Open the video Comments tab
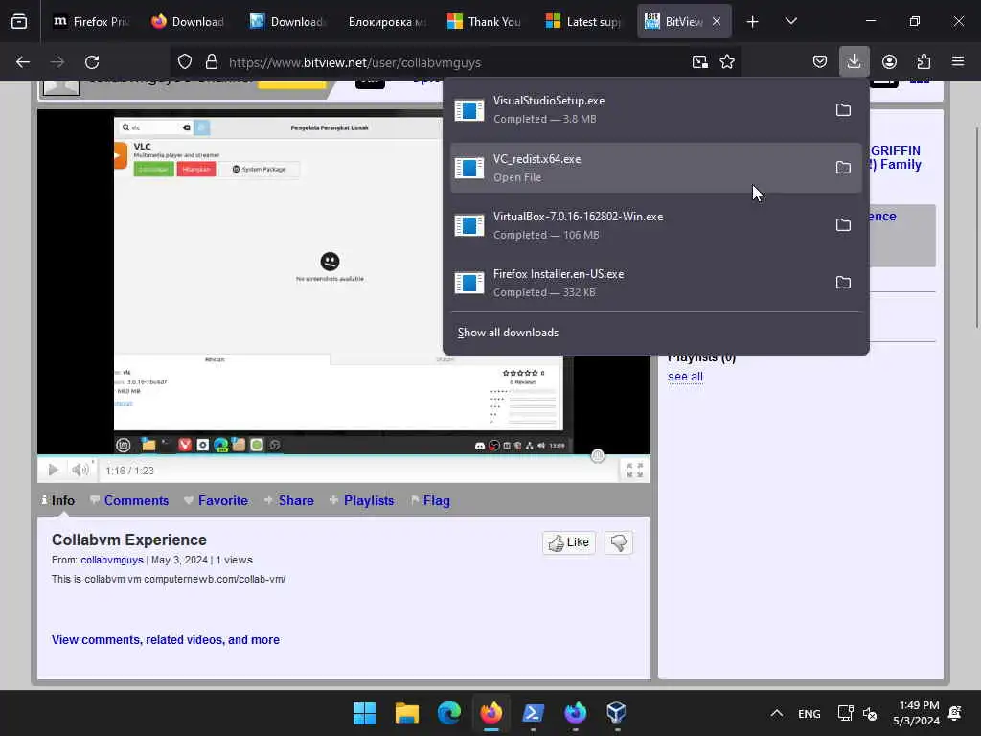This screenshot has width=981, height=736. [x=129, y=500]
